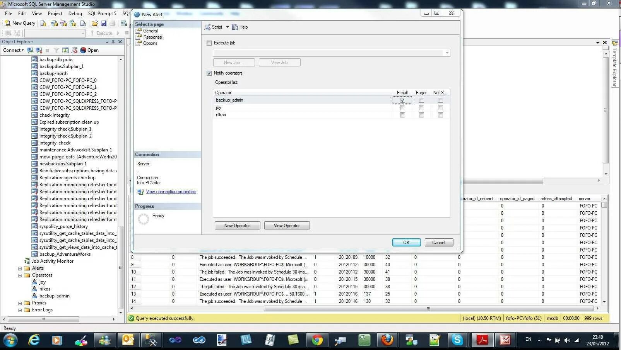Collapse the Operators tree node
Screen dimensions: 621x350
tap(20, 275)
